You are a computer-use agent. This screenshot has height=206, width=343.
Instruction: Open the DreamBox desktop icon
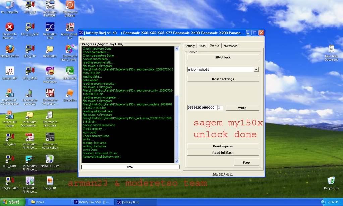[70, 95]
